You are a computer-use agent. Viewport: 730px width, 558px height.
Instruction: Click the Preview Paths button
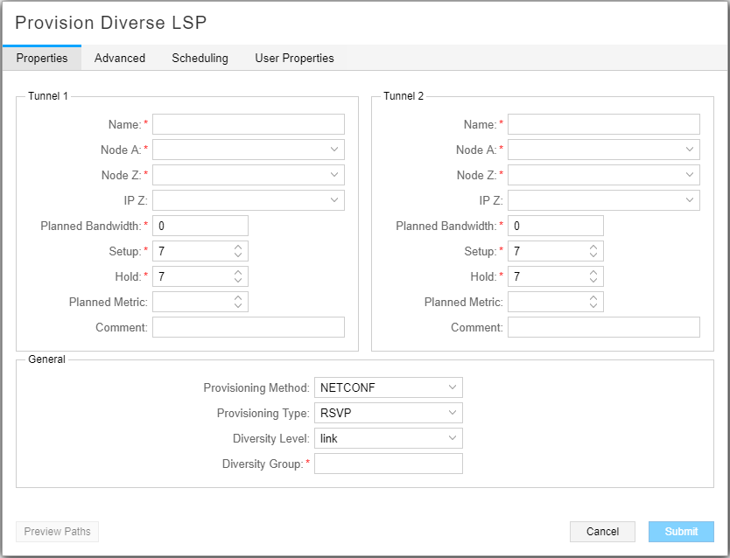(58, 532)
